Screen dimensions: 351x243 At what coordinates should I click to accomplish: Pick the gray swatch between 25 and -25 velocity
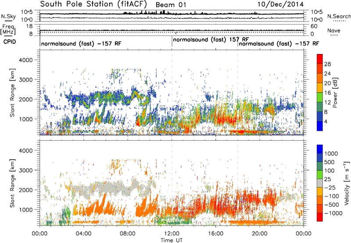(x=320, y=183)
